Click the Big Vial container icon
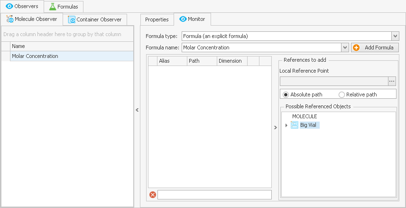Screen dimensions: 406x208 [295, 125]
